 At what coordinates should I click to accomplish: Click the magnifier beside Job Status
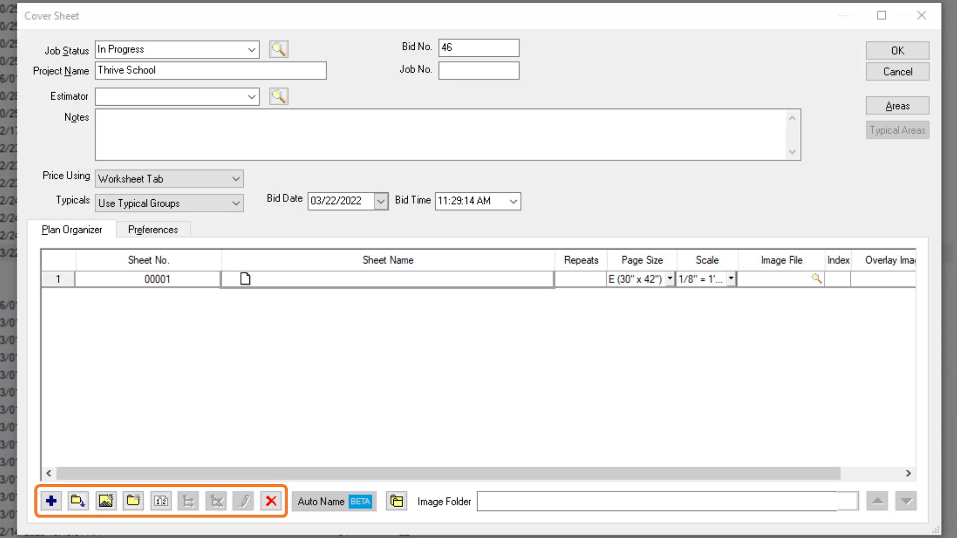pos(279,49)
